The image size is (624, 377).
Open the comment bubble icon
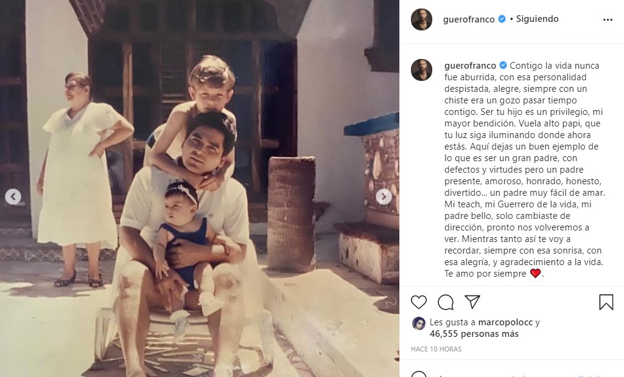[x=445, y=303]
